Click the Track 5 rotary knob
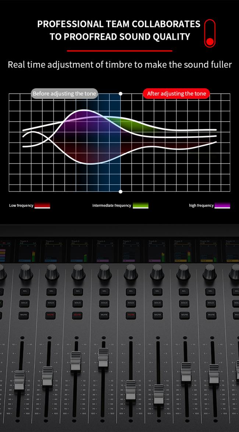The height and width of the screenshot is (432, 239). 78,272
